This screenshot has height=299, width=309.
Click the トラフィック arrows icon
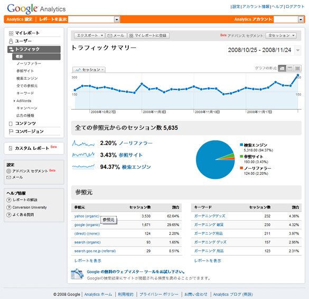[x=11, y=49]
